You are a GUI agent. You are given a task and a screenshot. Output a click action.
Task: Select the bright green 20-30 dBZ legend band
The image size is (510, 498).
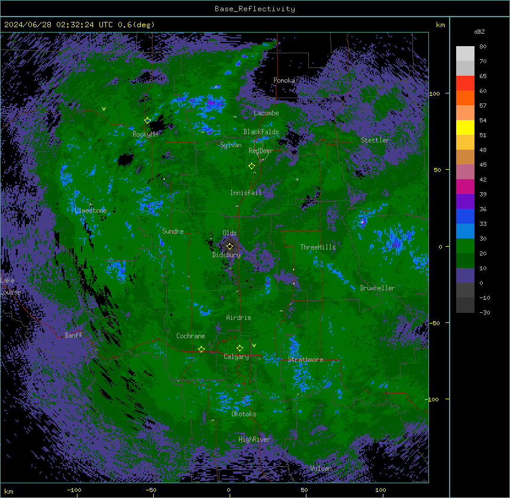coord(465,246)
